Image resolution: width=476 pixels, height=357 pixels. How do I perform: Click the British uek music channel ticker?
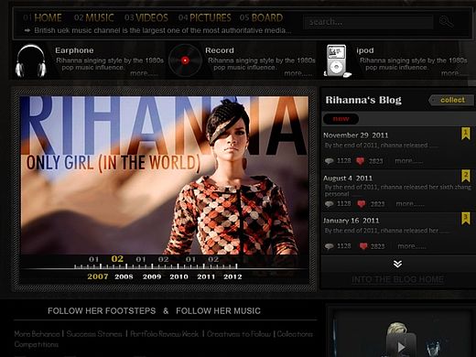click(162, 30)
